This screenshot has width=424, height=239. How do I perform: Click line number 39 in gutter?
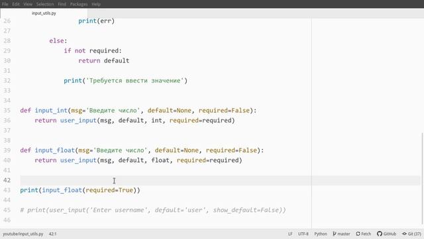(x=7, y=150)
